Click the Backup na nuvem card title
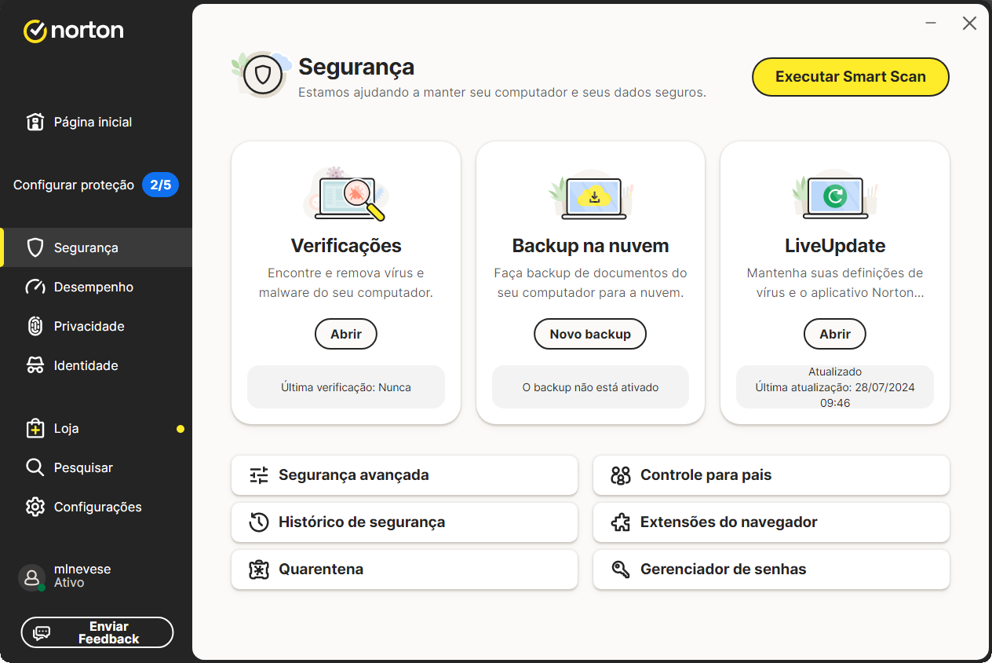The width and height of the screenshot is (992, 663). pos(590,246)
